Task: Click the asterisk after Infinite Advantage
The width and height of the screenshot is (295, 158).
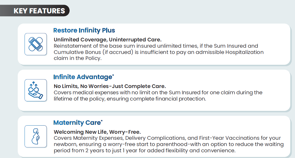Action: [x=113, y=75]
